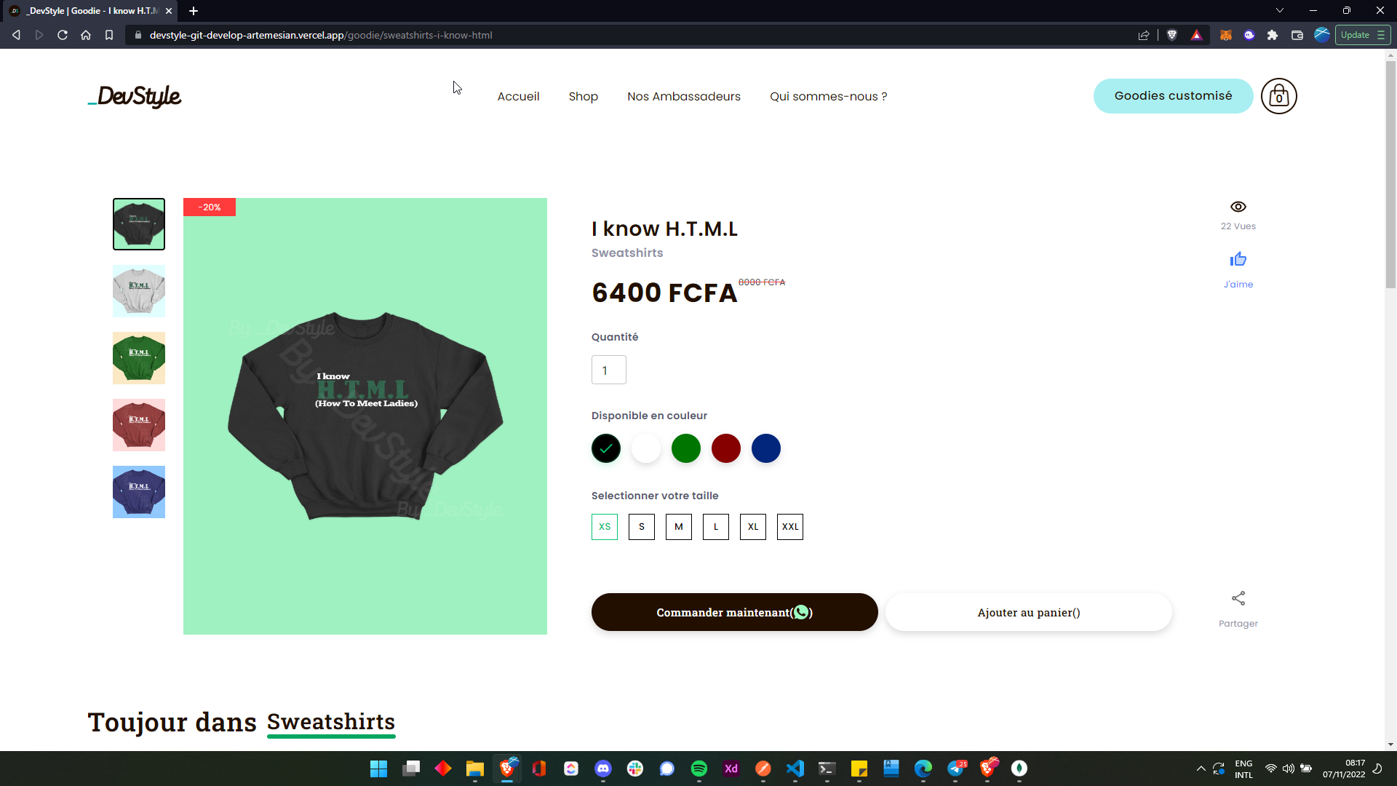Viewport: 1397px width, 786px height.
Task: Expand the system tray hidden icons arrow
Action: click(x=1201, y=769)
